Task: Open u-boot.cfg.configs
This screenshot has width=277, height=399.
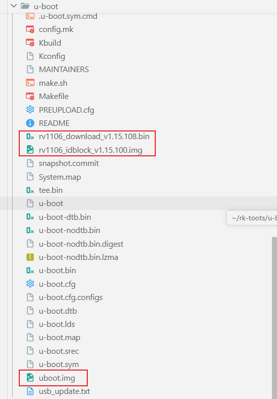Action: coord(71,297)
